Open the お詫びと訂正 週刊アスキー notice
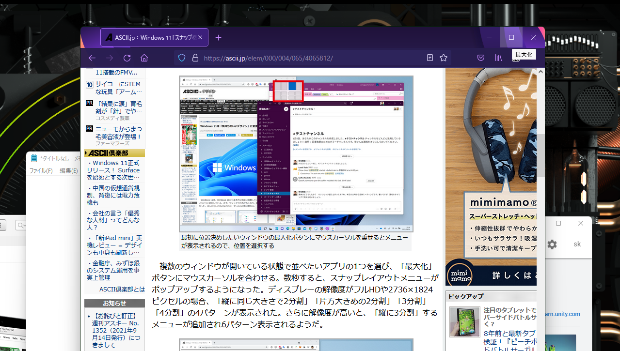Viewport: 620px width, 351px height. point(116,330)
